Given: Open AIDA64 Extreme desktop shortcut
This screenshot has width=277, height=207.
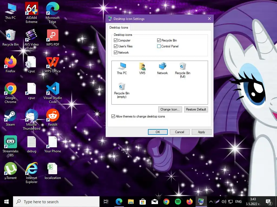Looking at the screenshot, I should coord(31,13).
